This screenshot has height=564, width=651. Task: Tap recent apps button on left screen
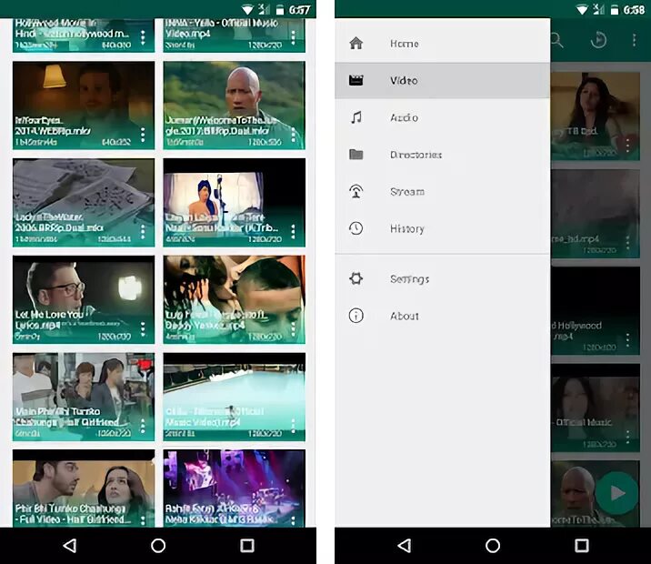(247, 545)
